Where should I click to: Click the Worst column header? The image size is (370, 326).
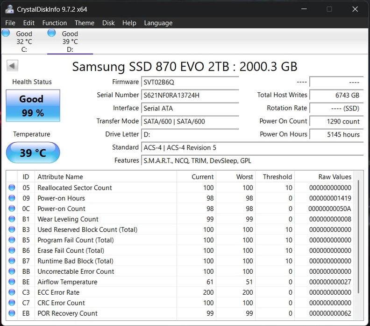coord(235,177)
